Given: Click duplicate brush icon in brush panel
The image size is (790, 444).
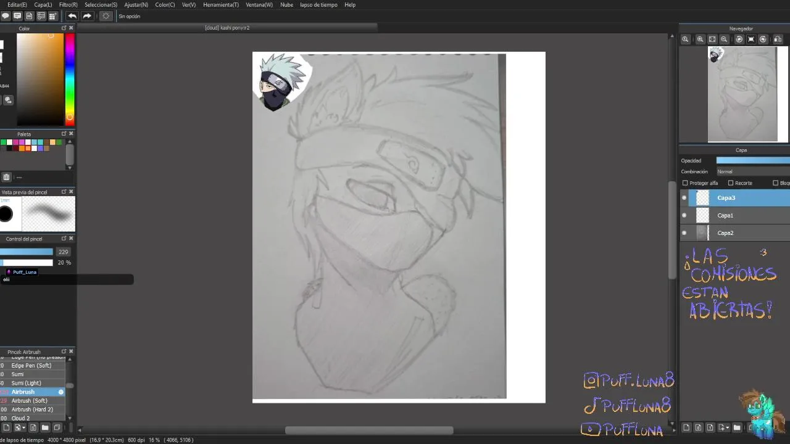Looking at the screenshot, I should pyautogui.click(x=57, y=427).
